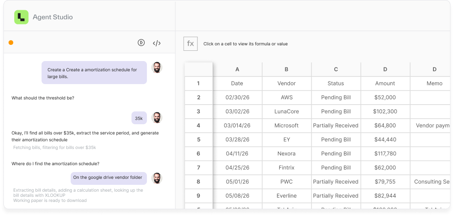The height and width of the screenshot is (216, 454).
Task: Click the green Agent Studio logo
Action: click(x=21, y=17)
